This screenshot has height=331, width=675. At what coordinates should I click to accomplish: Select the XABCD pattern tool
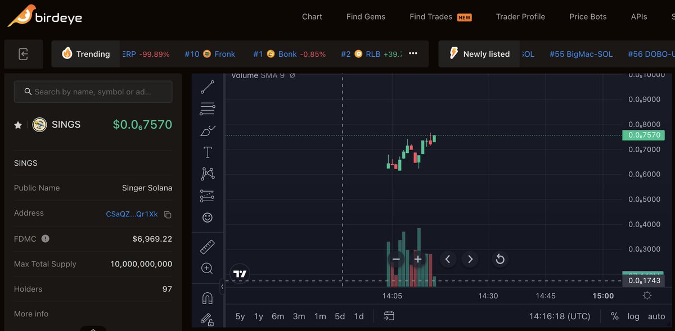coord(208,174)
